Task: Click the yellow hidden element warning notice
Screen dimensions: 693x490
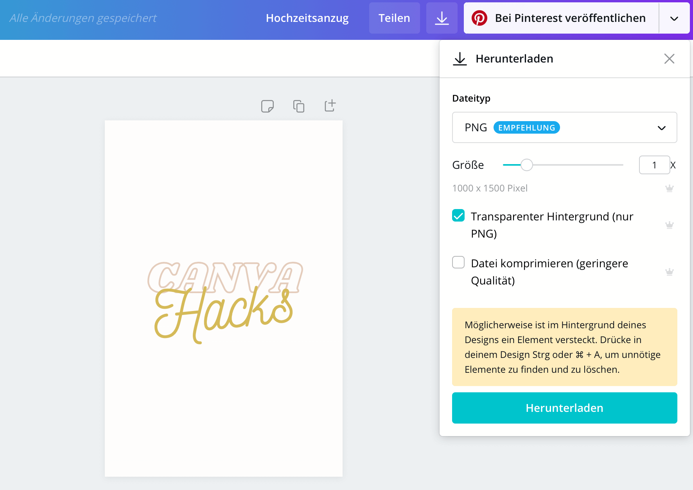Action: click(x=564, y=347)
